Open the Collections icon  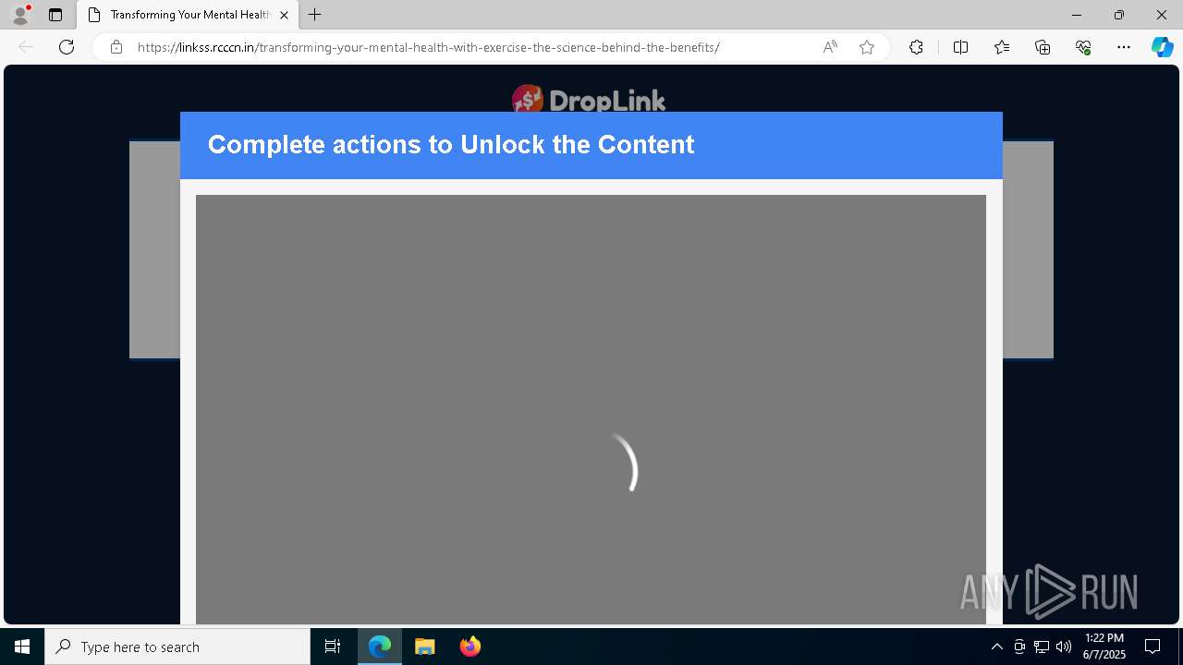click(x=1043, y=47)
